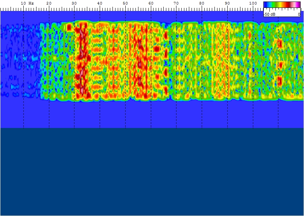Click the strongest red signal band near 33 Hz

coord(82,61)
